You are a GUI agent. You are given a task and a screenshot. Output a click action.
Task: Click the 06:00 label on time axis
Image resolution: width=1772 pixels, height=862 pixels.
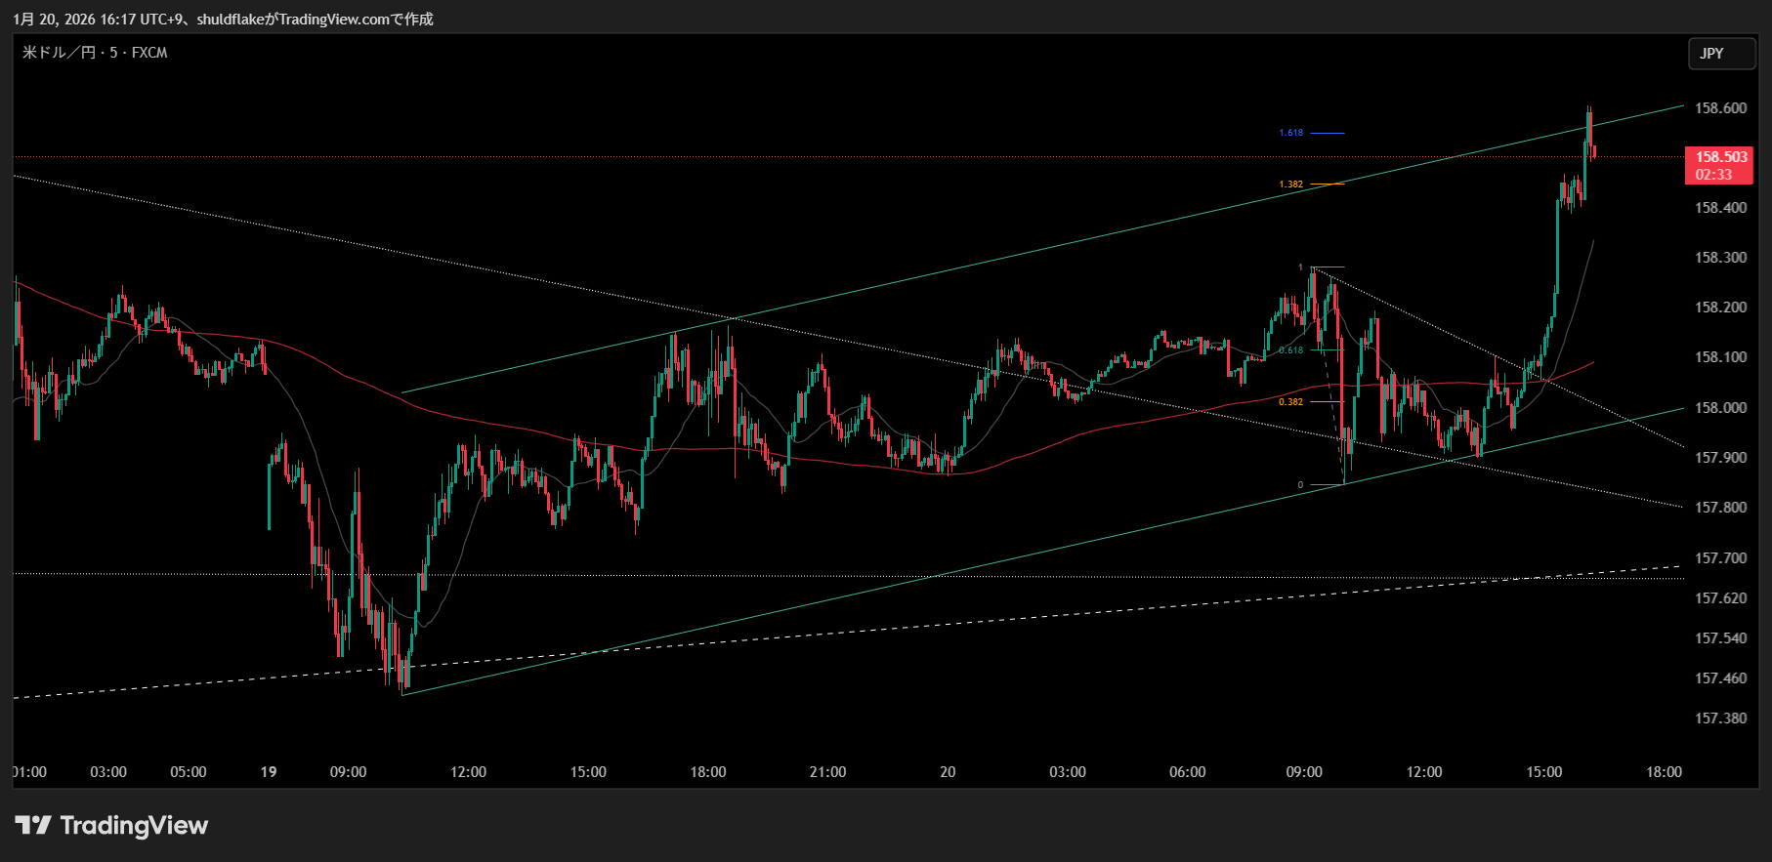point(1187,772)
